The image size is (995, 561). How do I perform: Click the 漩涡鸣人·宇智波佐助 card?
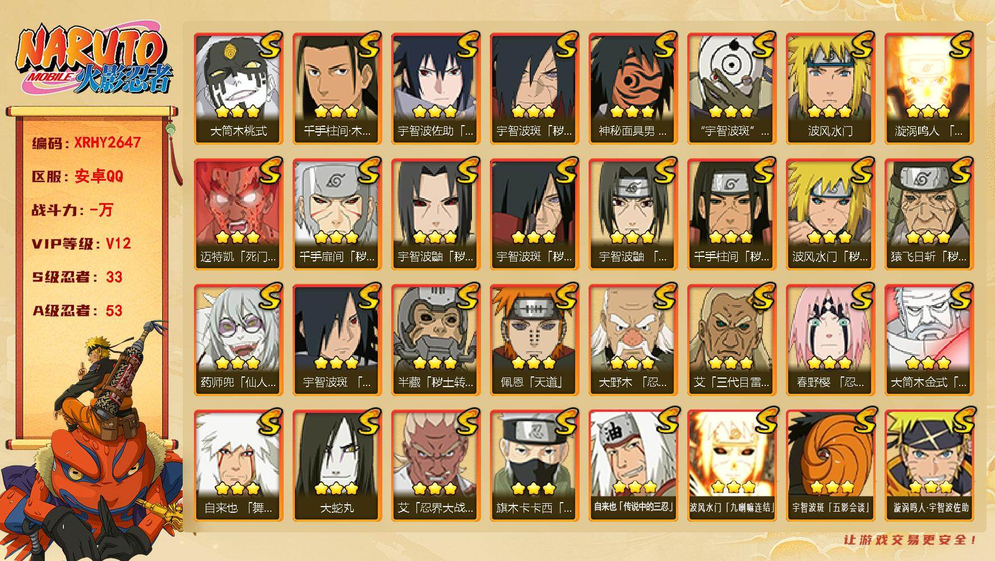[929, 466]
